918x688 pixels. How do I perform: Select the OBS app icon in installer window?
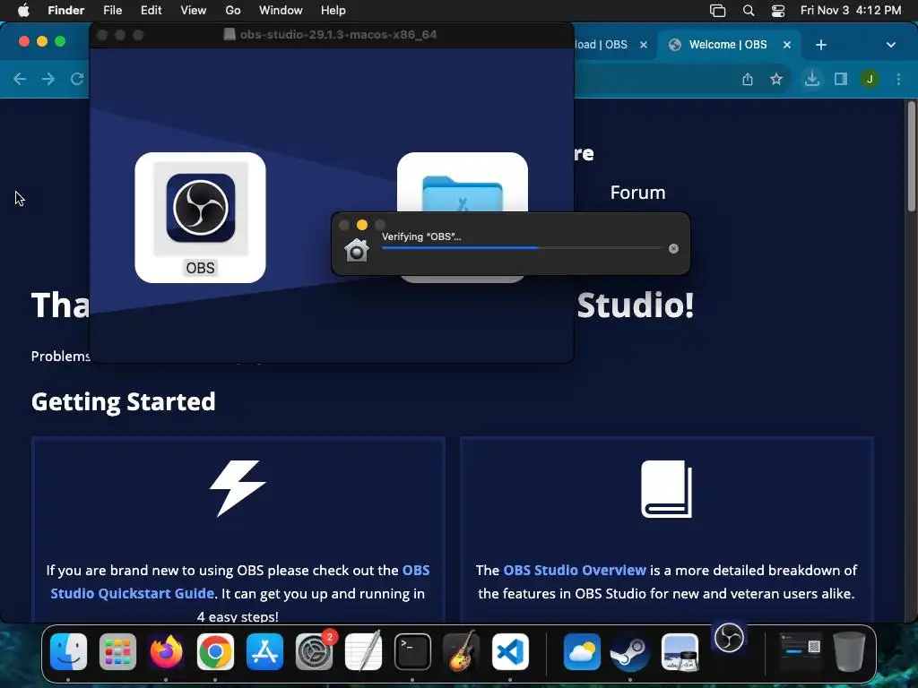pos(200,208)
